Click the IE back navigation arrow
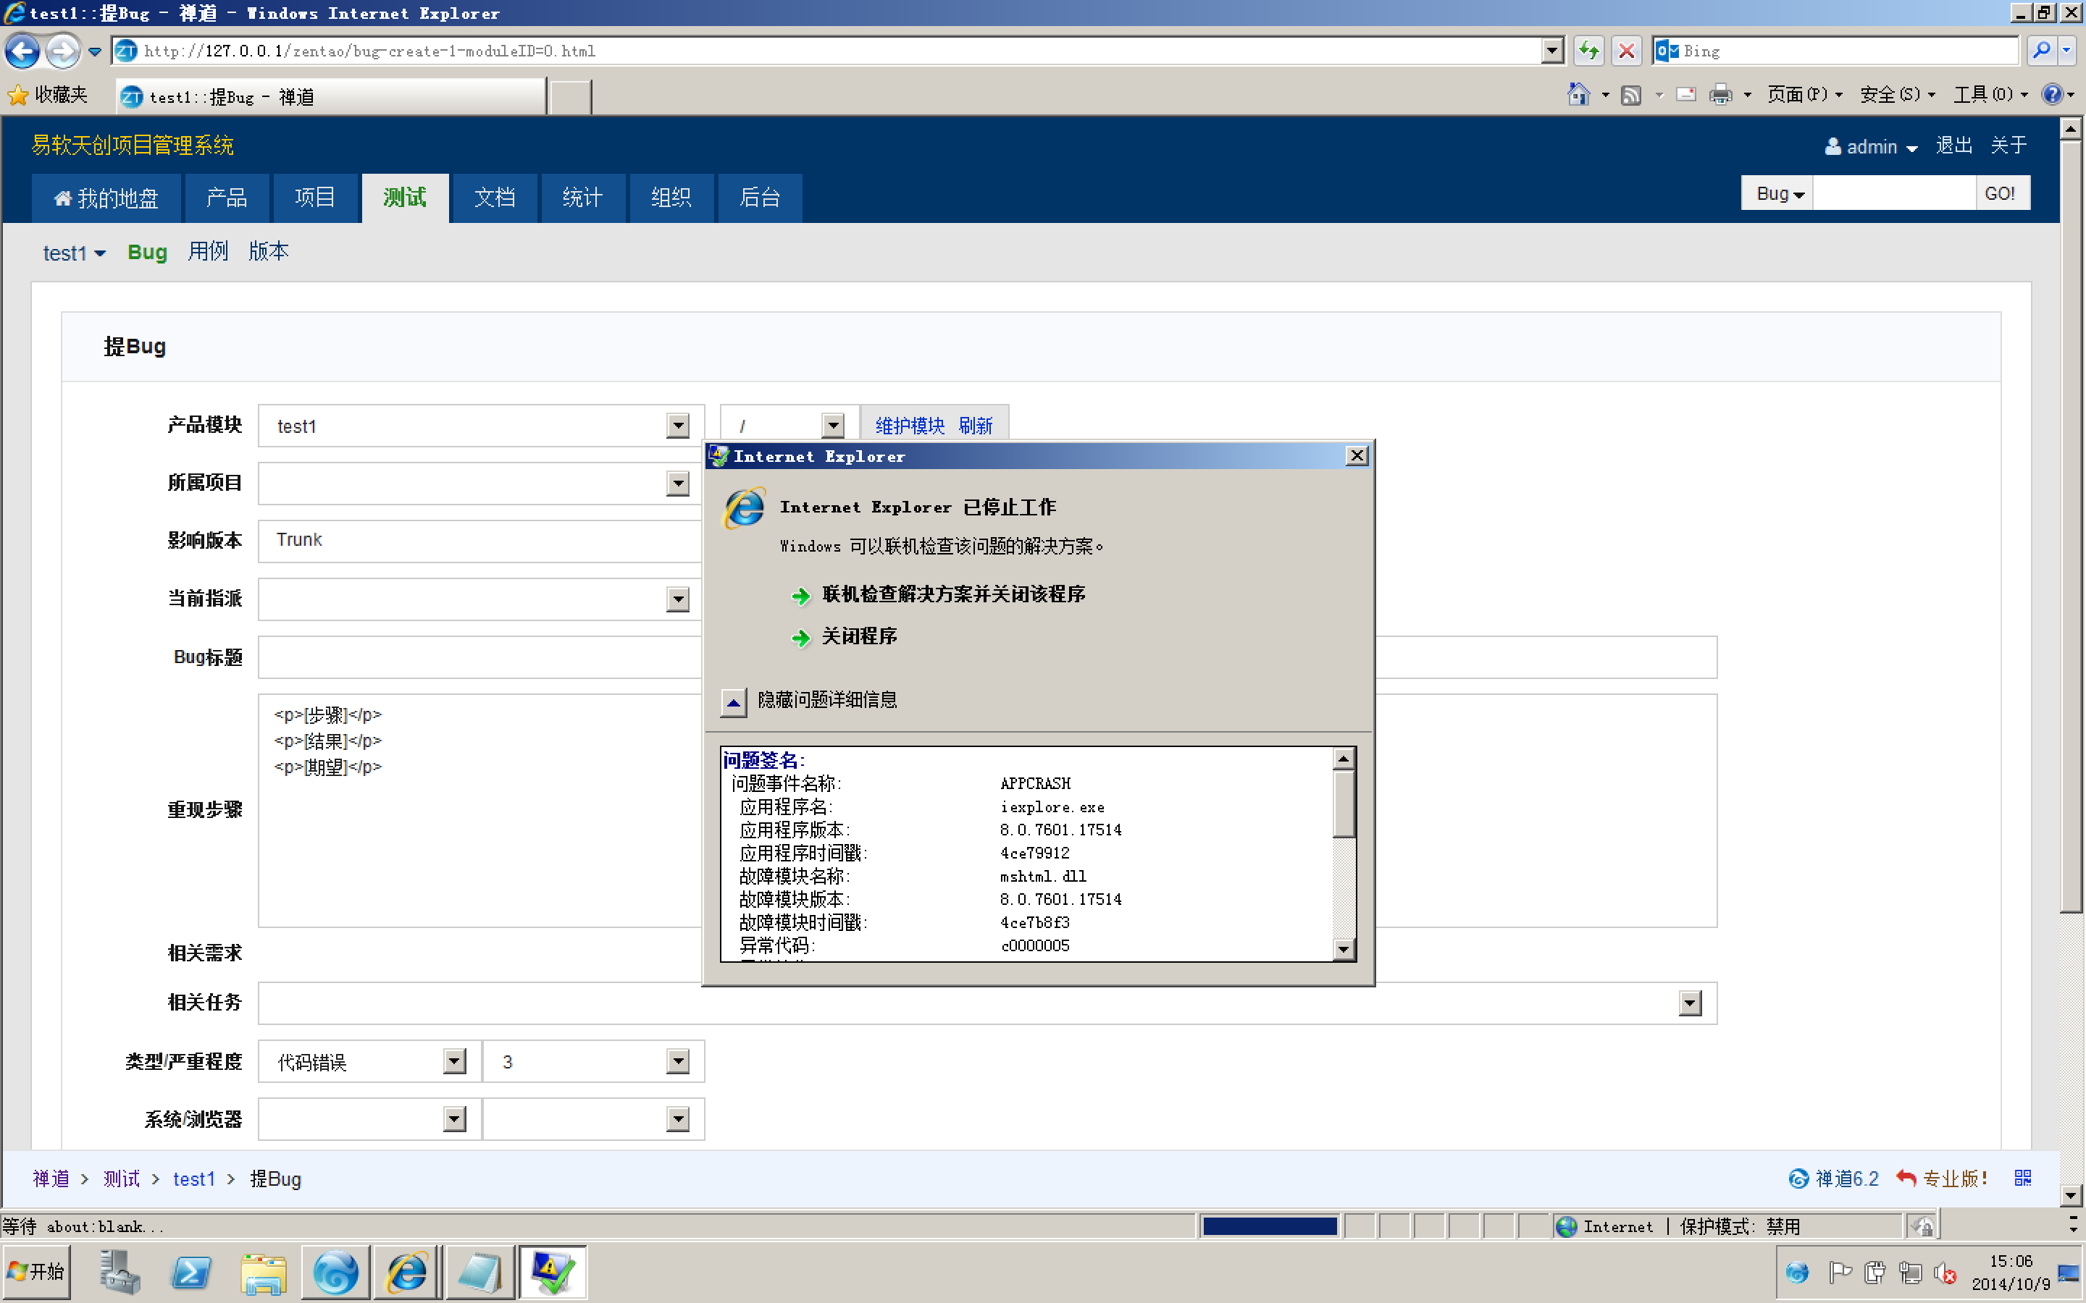 click(22, 51)
